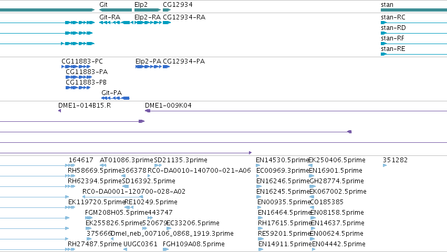Image resolution: width=447 pixels, height=252 pixels.
Task: Select the SD16392.5prime EST glyph
Action: click(x=126, y=186)
